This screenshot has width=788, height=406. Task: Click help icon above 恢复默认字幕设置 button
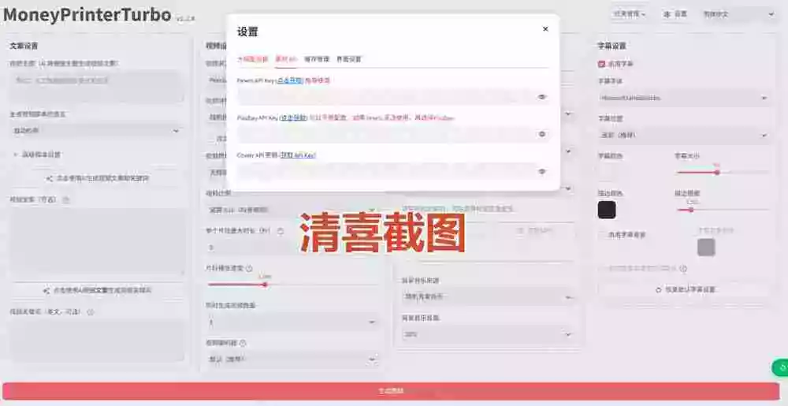point(683,268)
